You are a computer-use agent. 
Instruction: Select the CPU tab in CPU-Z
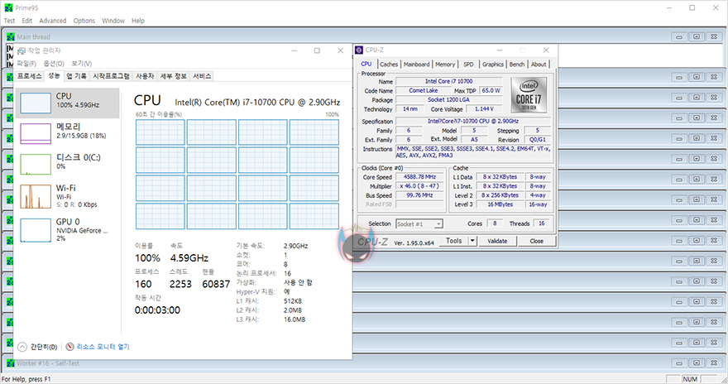pyautogui.click(x=366, y=64)
